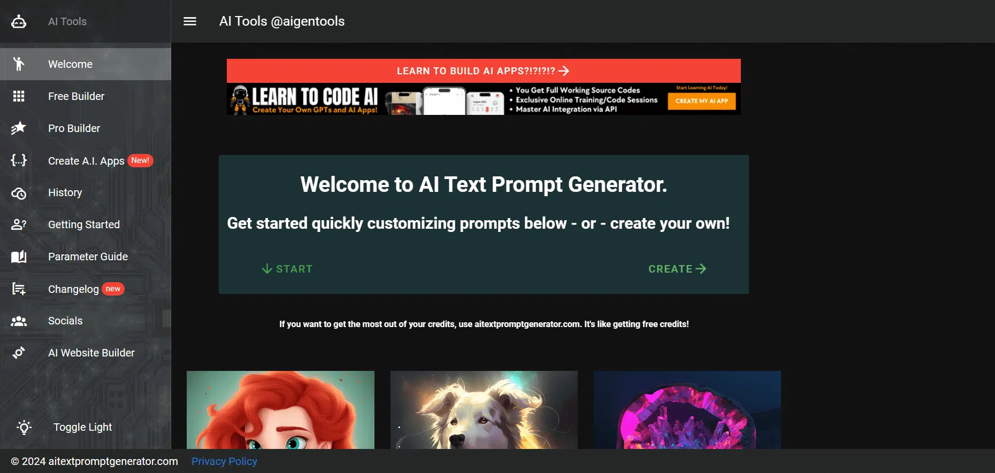Click the CREATE arrow button
This screenshot has height=473, width=995.
coord(677,269)
